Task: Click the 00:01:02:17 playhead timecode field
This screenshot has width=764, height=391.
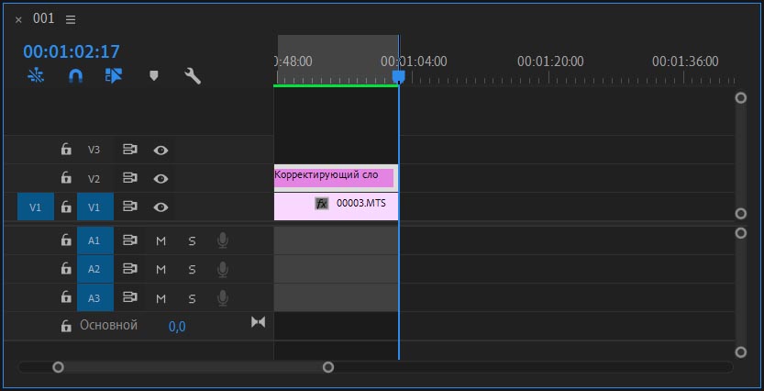Action: [x=72, y=51]
